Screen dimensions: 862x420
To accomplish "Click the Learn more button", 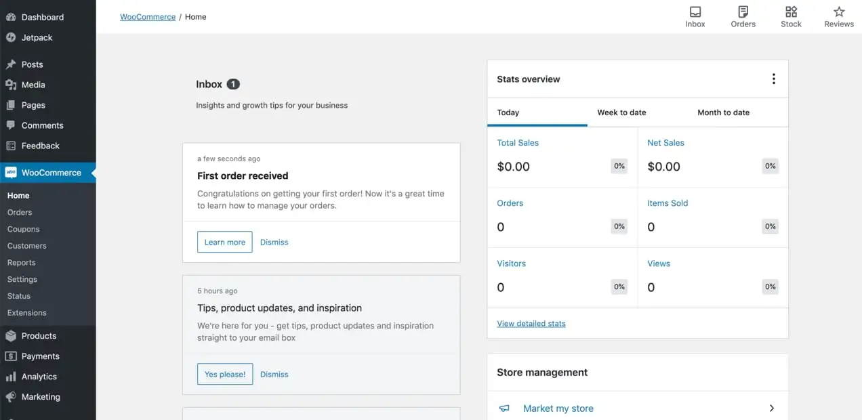I will (224, 241).
